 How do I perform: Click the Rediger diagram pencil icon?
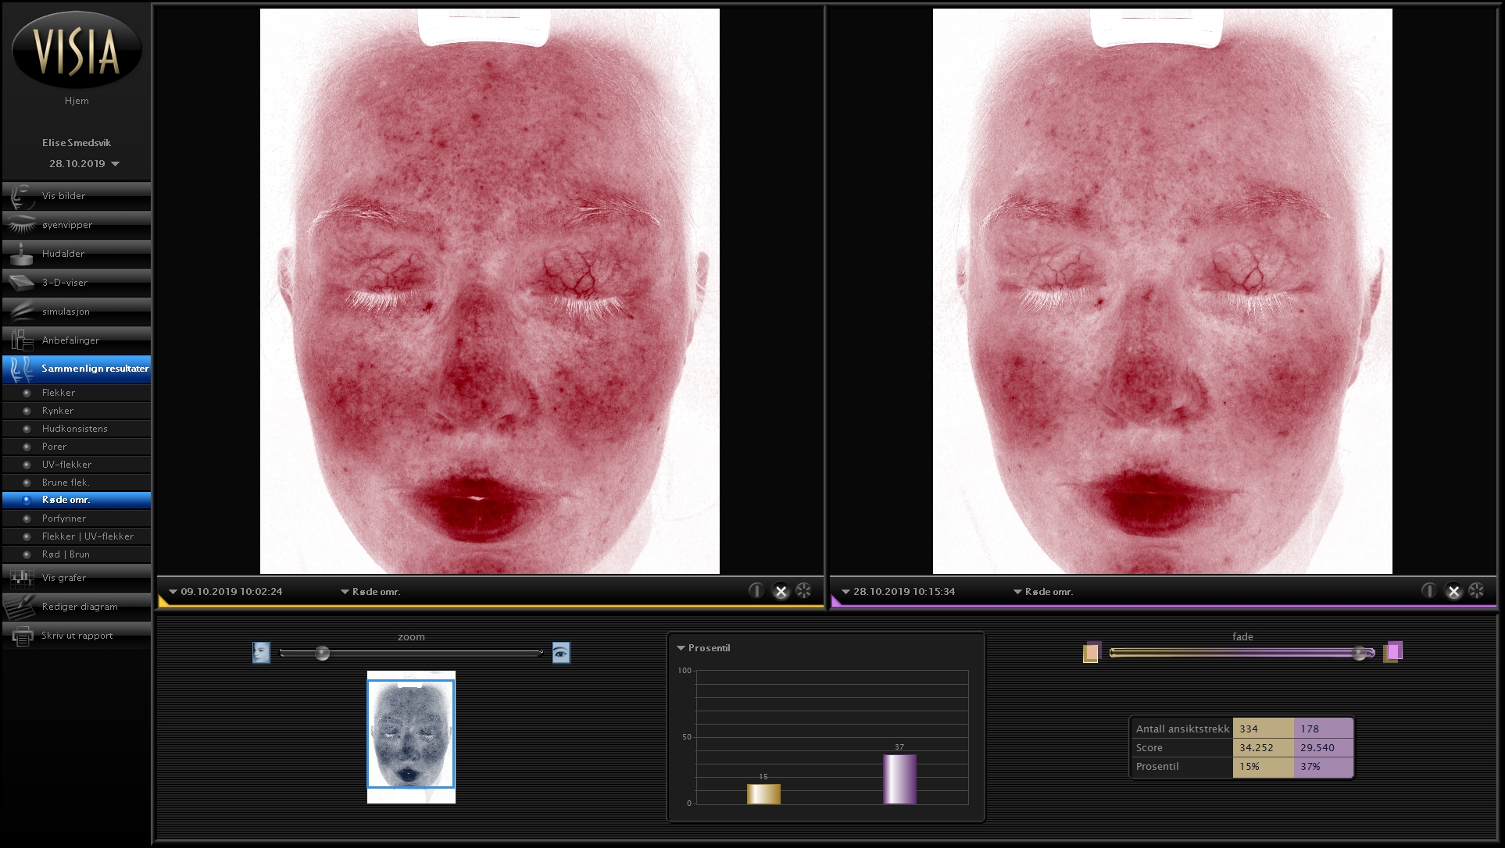pyautogui.click(x=21, y=607)
